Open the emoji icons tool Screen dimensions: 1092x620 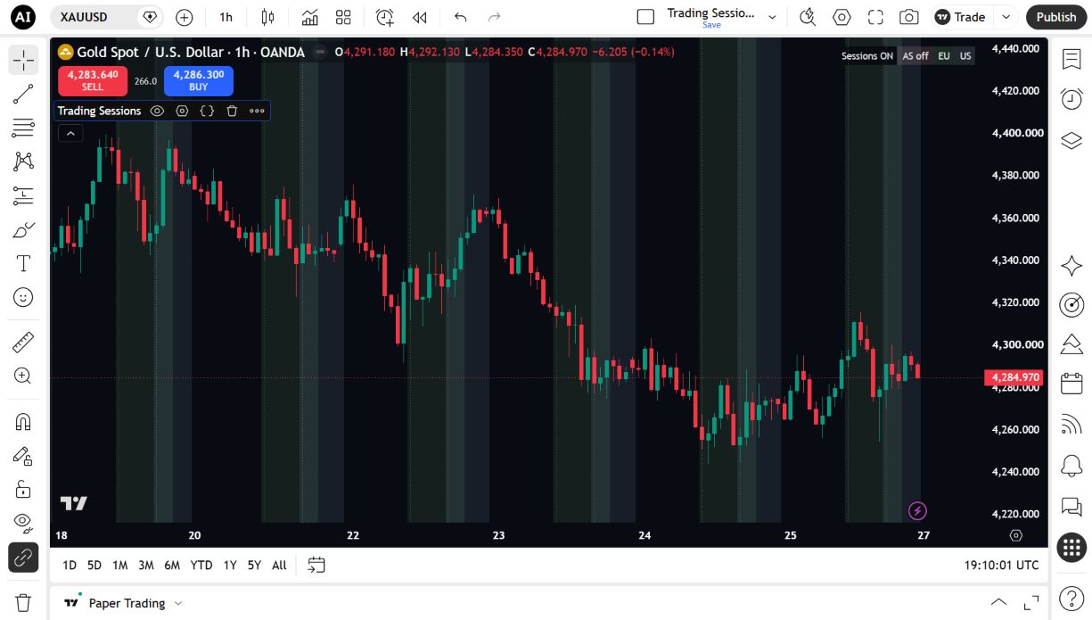[x=23, y=297]
